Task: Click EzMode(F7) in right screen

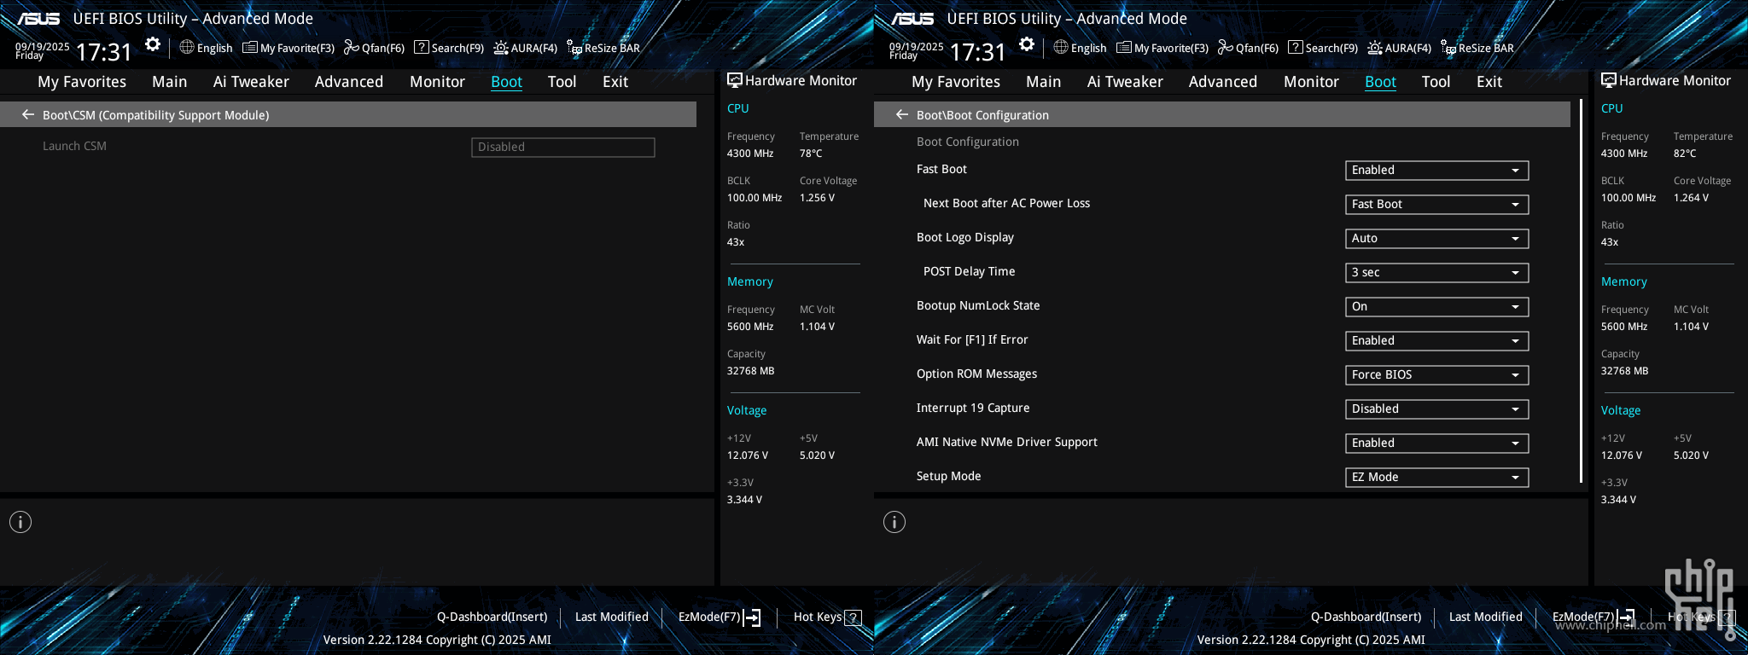Action: point(1593,617)
